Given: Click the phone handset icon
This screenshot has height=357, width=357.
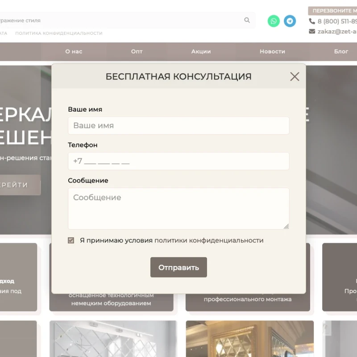Looking at the screenshot, I should [x=312, y=21].
